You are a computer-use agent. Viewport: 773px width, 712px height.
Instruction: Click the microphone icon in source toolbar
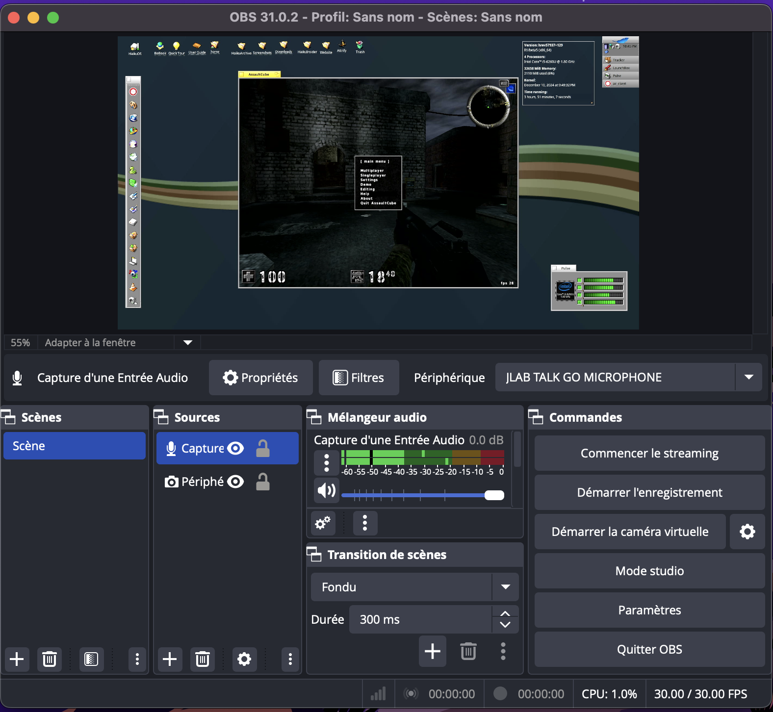(x=17, y=378)
